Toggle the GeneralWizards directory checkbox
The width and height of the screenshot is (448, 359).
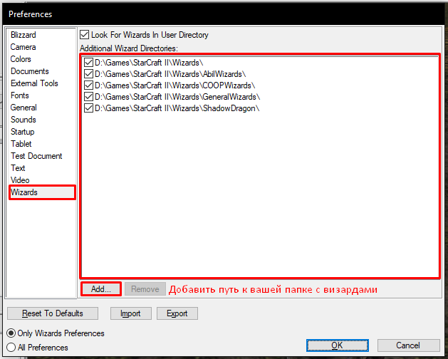coord(88,97)
